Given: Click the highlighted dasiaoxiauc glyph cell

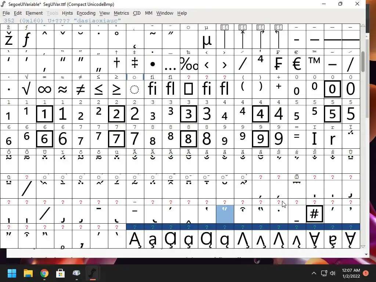Looking at the screenshot, I should pos(225,214).
